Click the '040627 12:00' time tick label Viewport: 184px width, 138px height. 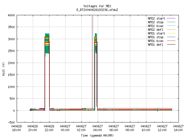pos(162,128)
